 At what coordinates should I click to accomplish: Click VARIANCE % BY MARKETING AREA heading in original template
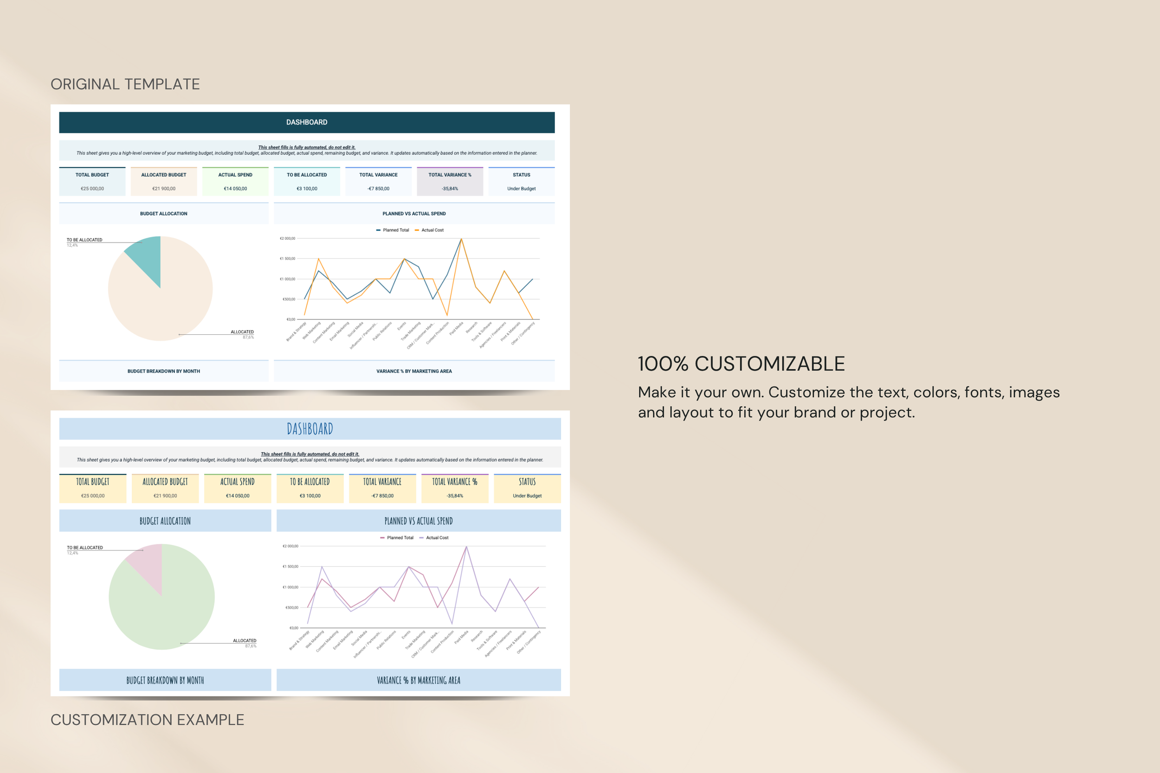point(414,371)
